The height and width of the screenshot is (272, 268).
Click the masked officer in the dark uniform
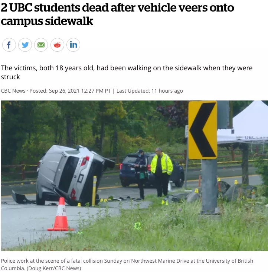coord(141,174)
